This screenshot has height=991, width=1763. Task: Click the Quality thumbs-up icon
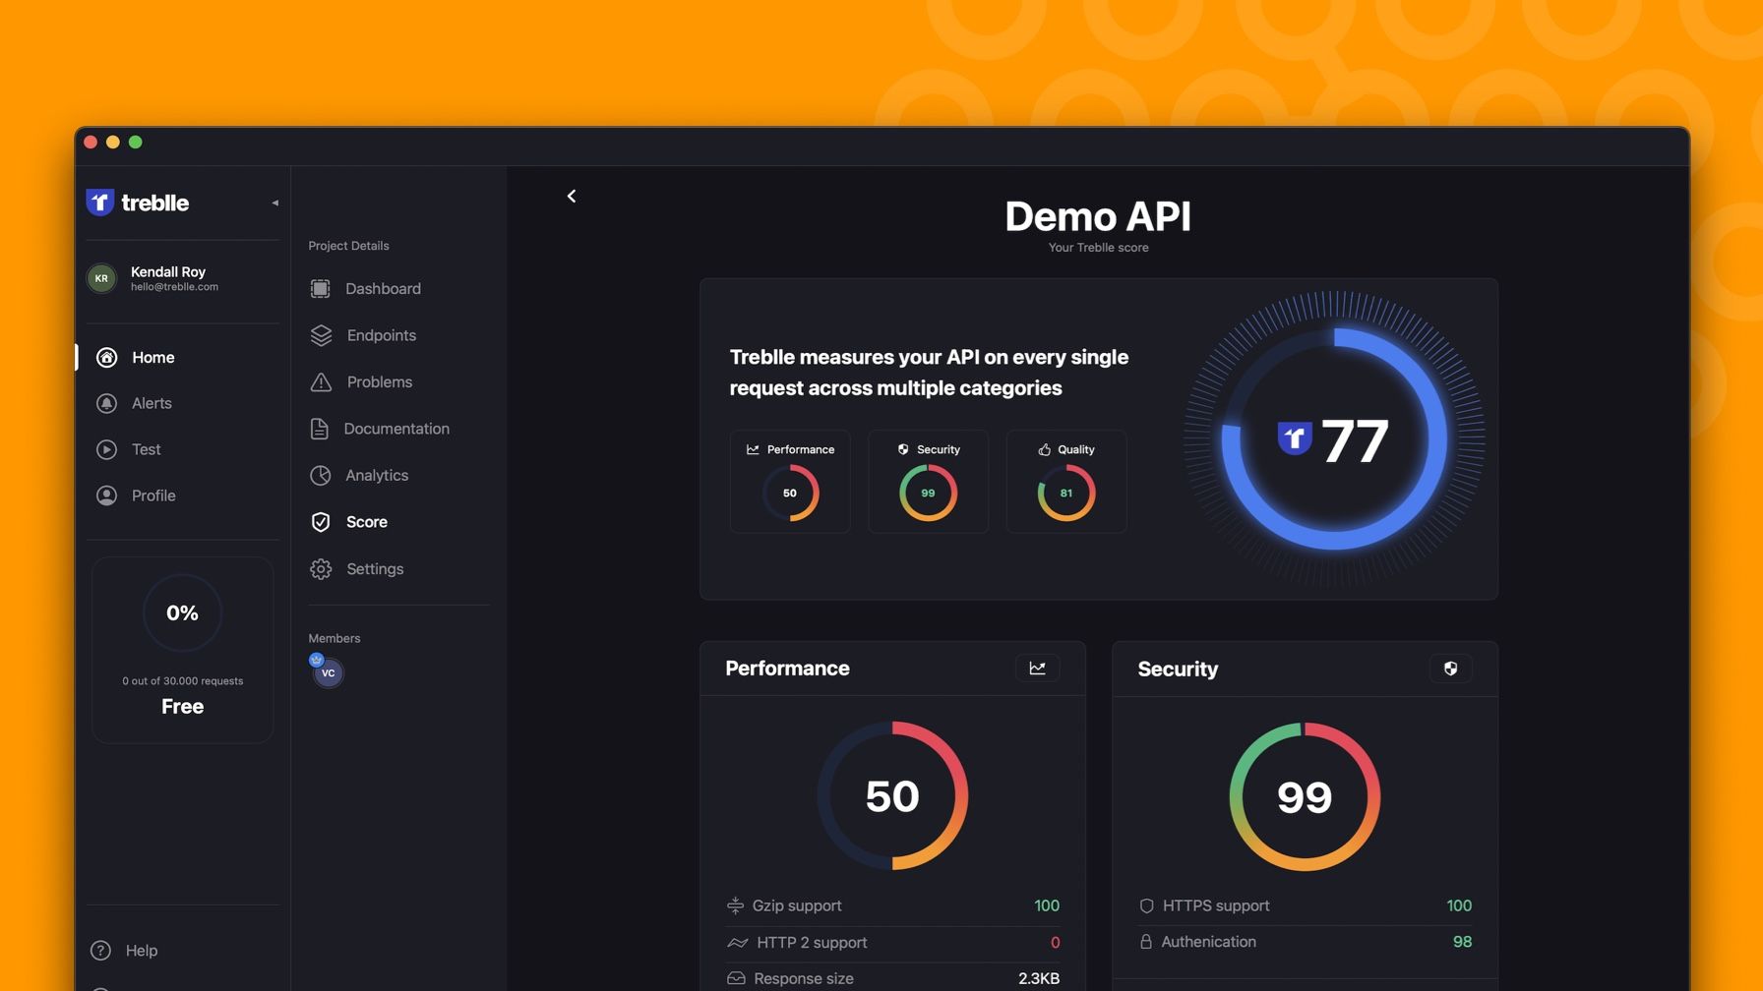(1044, 449)
